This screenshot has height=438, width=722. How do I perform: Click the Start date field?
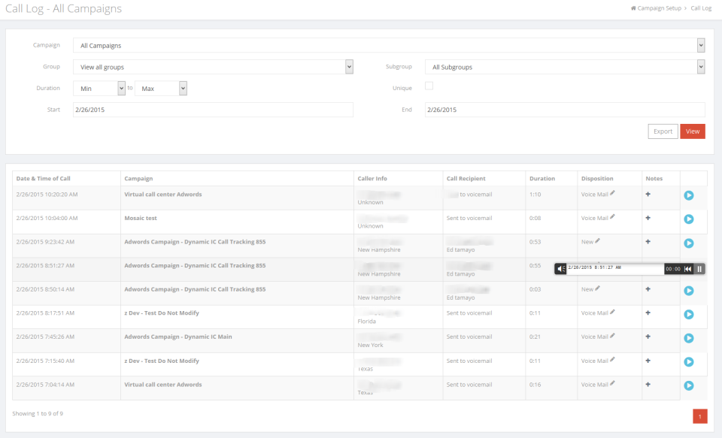(213, 110)
